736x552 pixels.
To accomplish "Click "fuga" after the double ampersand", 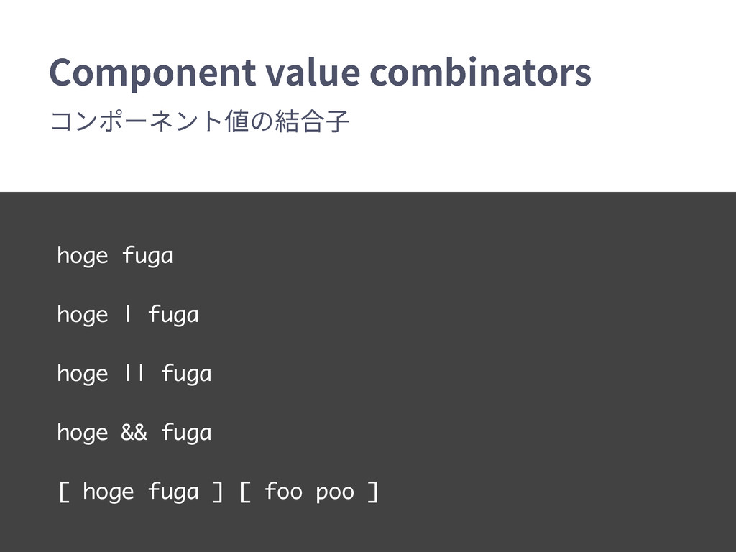I will 186,433.
